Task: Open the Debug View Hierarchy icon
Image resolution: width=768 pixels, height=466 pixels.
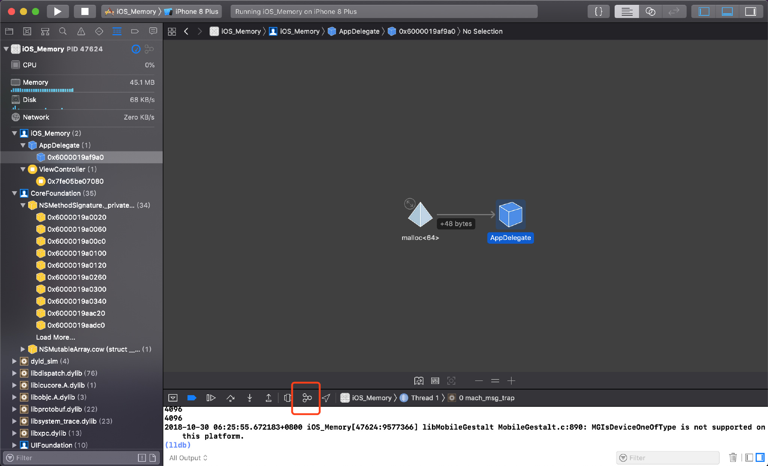Action: click(287, 398)
